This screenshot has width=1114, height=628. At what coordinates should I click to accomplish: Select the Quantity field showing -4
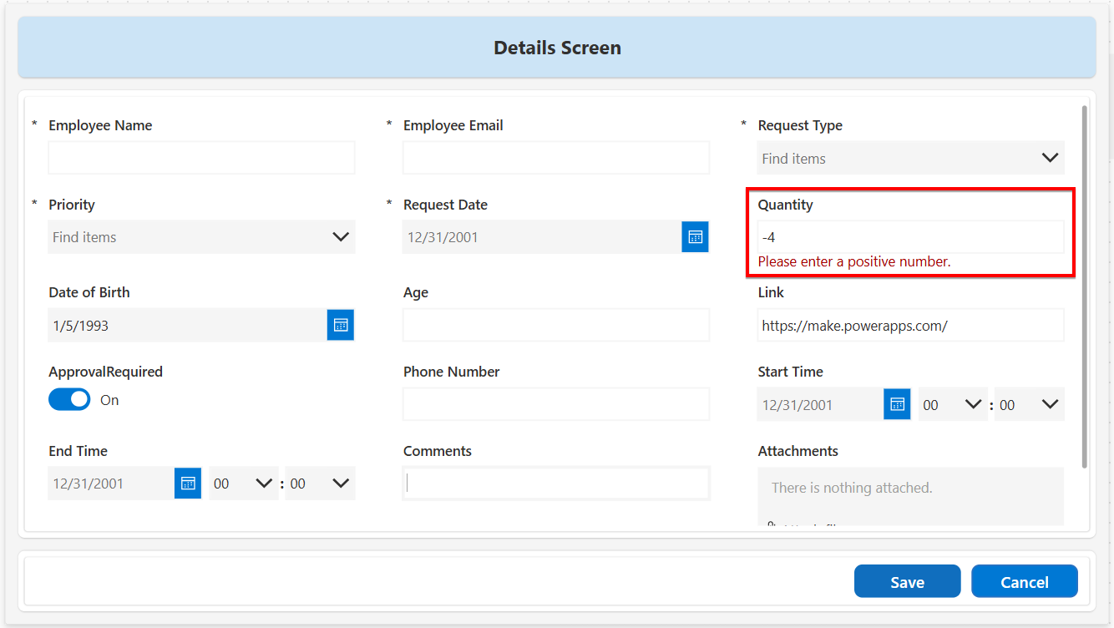pyautogui.click(x=910, y=237)
